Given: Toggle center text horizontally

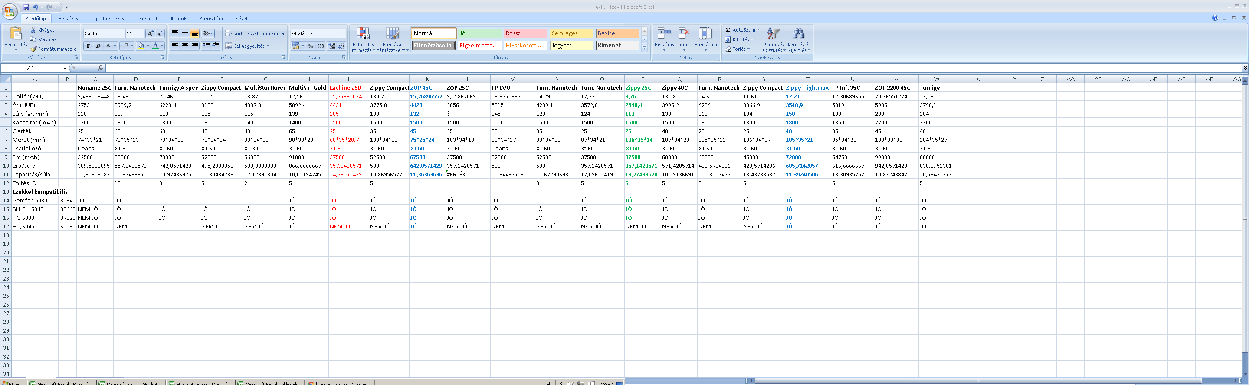Looking at the screenshot, I should coord(185,46).
